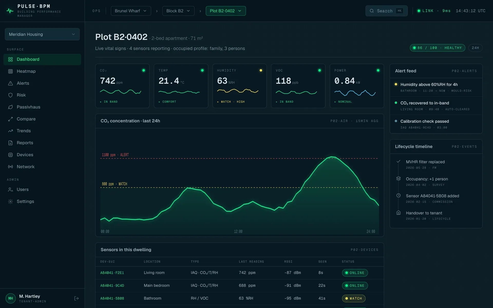Click the Passivhaus leaf icon
Screen dimensions: 493x308
pyautogui.click(x=10, y=107)
